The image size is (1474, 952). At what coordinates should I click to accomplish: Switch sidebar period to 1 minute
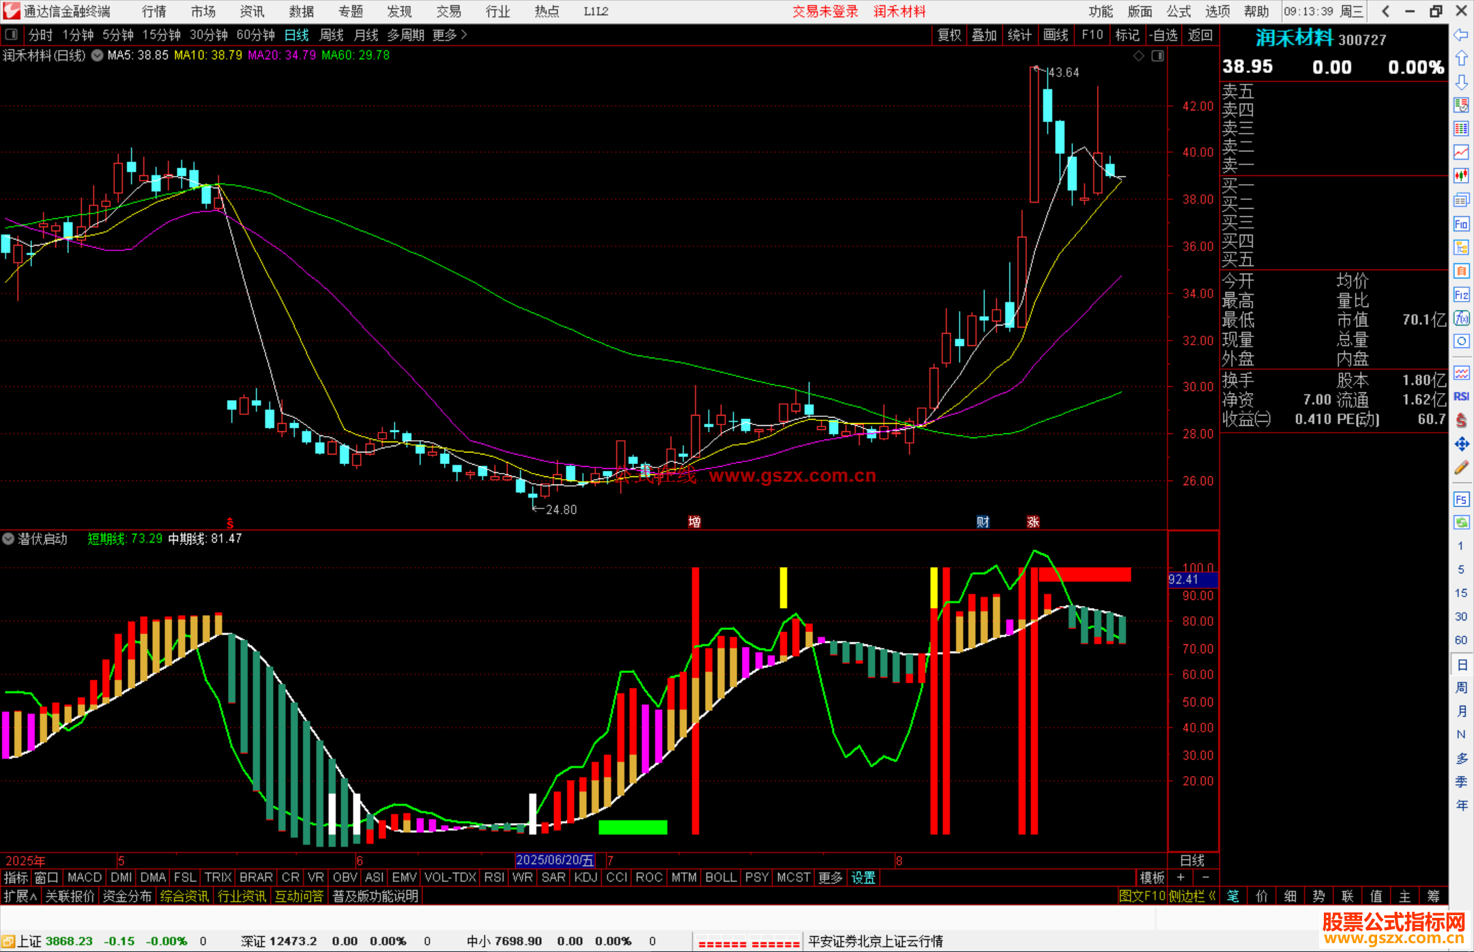click(1460, 546)
